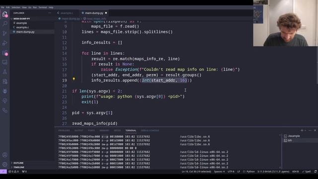
Task: Open the Source Control view
Action: pos(5,33)
